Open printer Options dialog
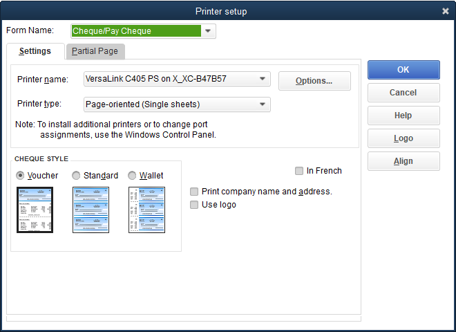This screenshot has height=332, width=456. 314,81
